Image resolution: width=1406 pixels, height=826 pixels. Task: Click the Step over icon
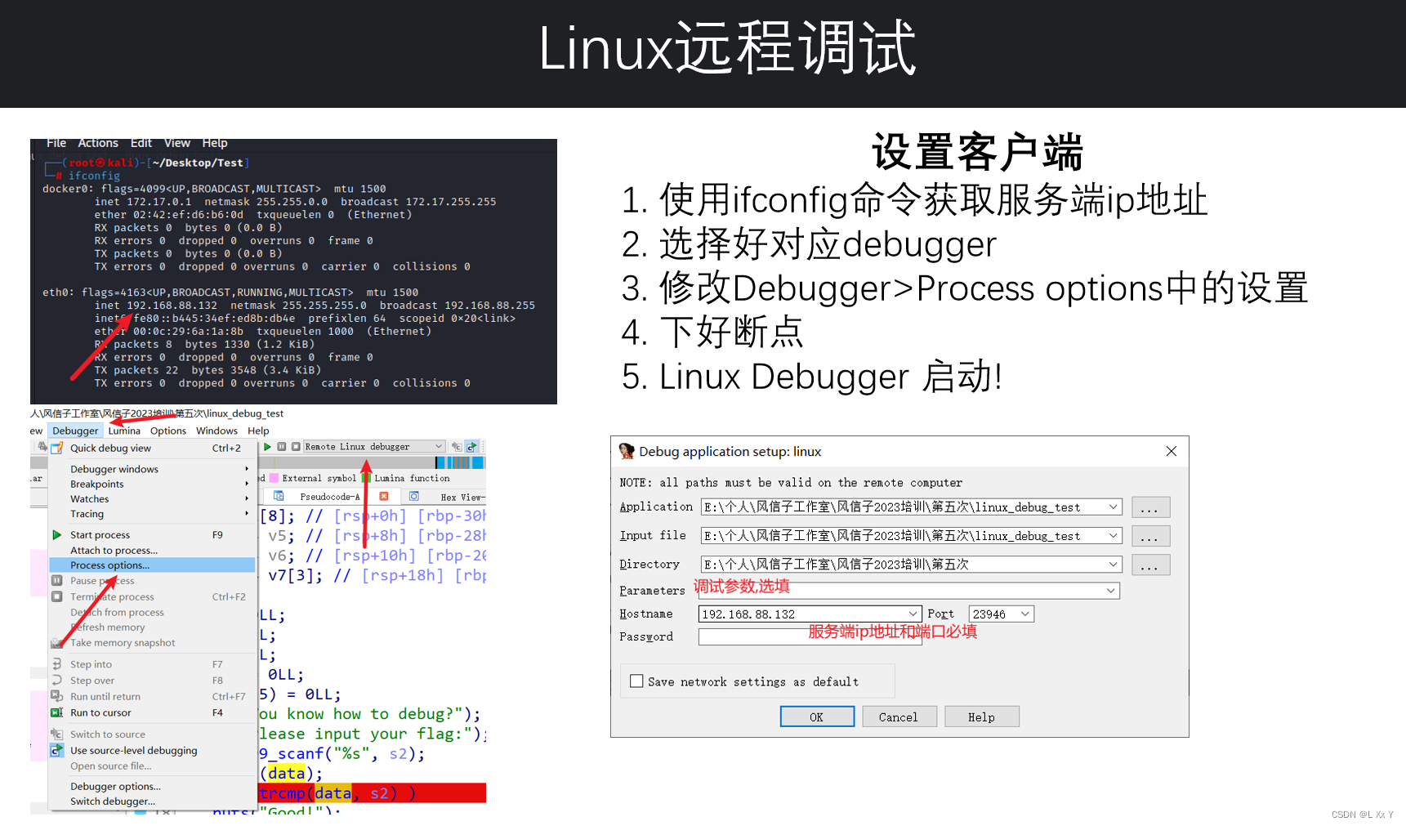coord(57,680)
